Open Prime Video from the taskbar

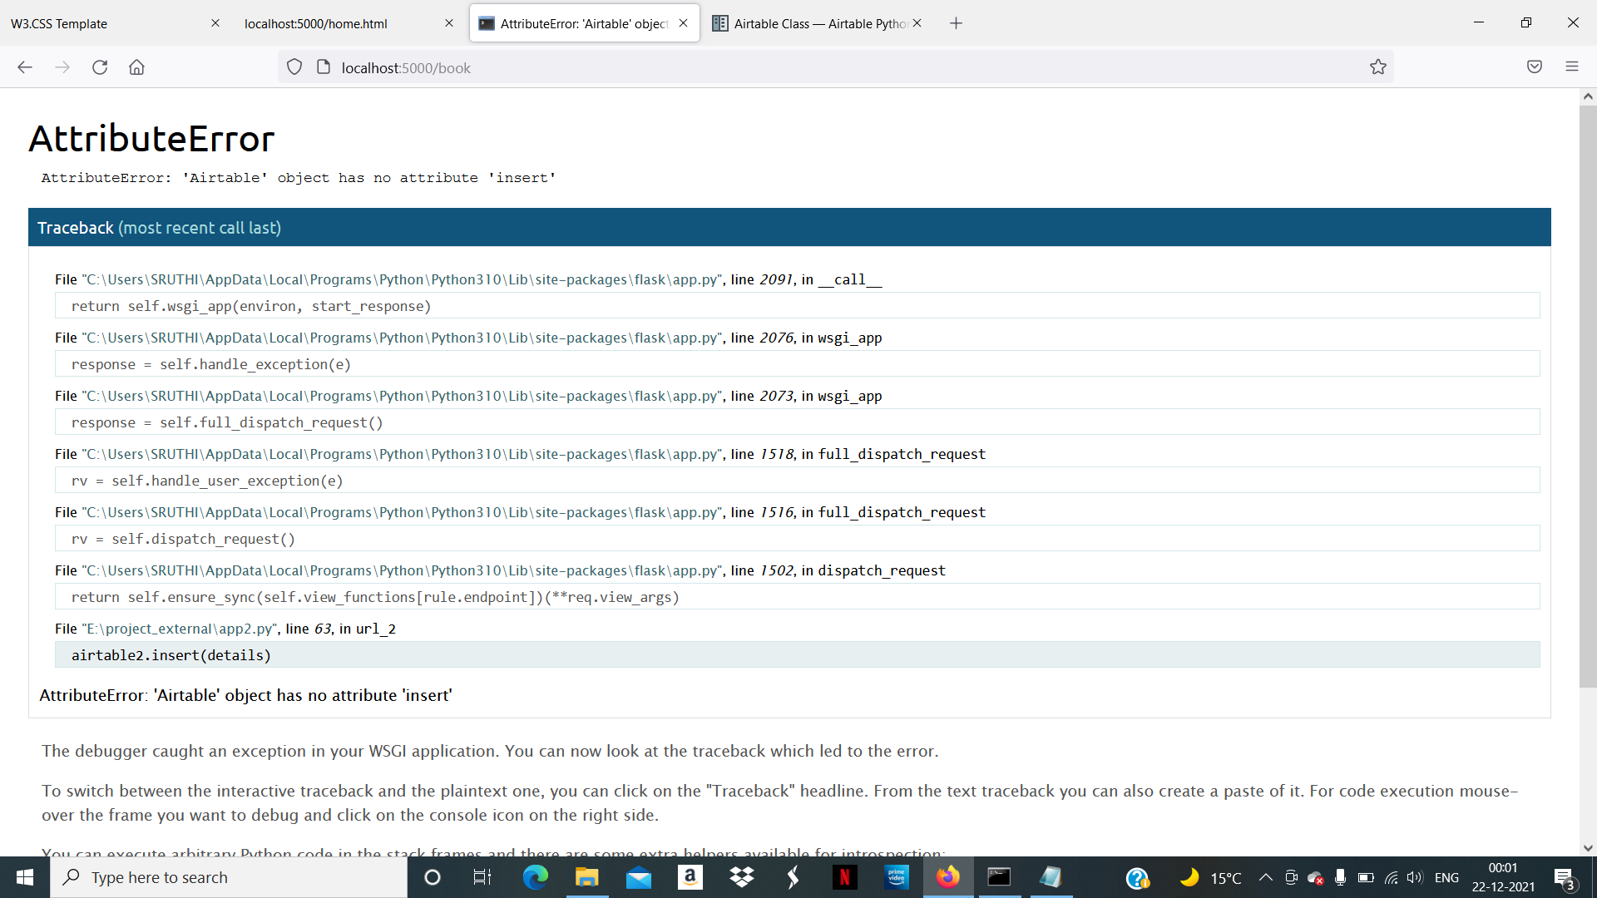coord(896,877)
